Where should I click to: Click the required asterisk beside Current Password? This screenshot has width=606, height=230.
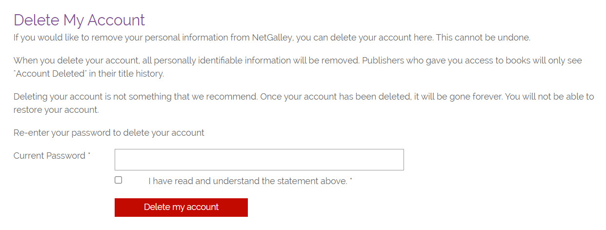coord(89,155)
